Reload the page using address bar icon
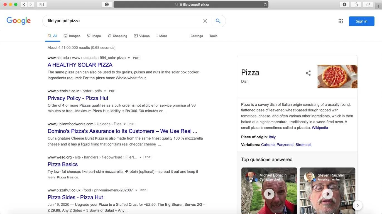382x214 pixels. click(x=265, y=4)
